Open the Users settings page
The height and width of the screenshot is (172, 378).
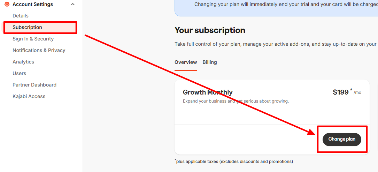point(20,73)
